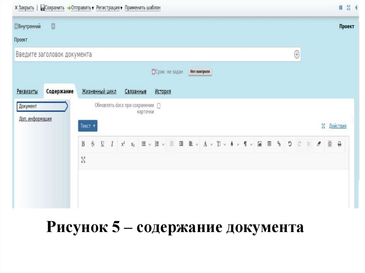This screenshot has width=365, height=273.
Task: Toggle italic formatting
Action: pyautogui.click(x=112, y=144)
